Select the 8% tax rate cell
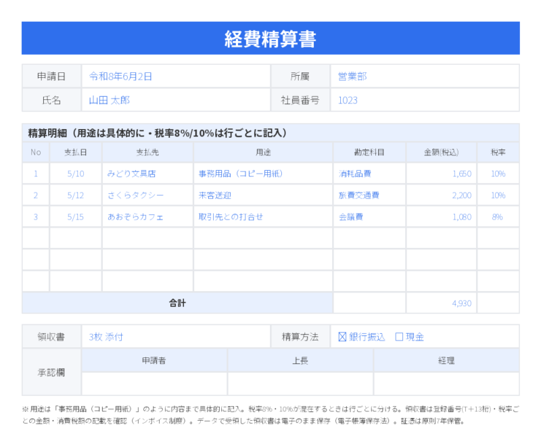 coord(497,217)
